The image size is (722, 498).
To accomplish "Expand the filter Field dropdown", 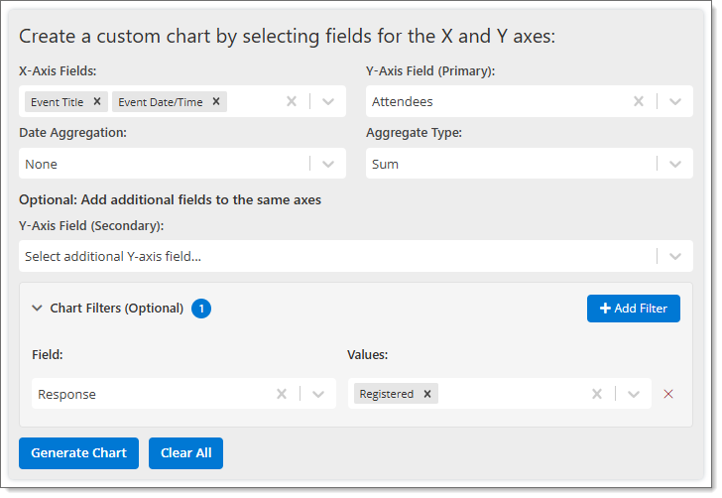I will pos(318,394).
